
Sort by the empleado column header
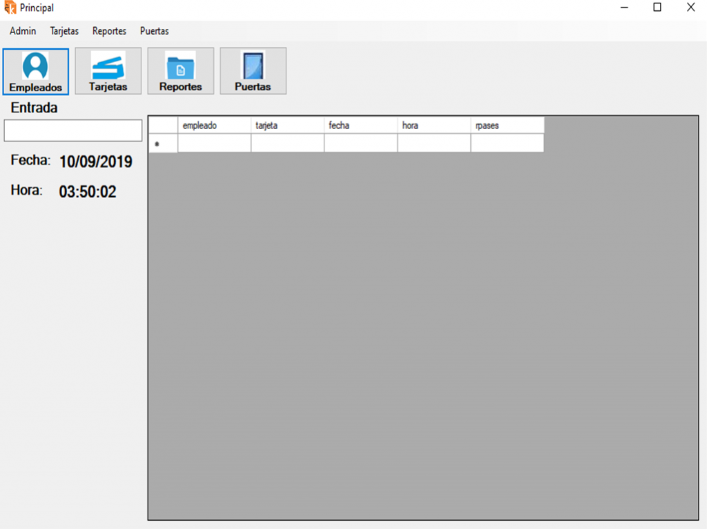point(214,126)
